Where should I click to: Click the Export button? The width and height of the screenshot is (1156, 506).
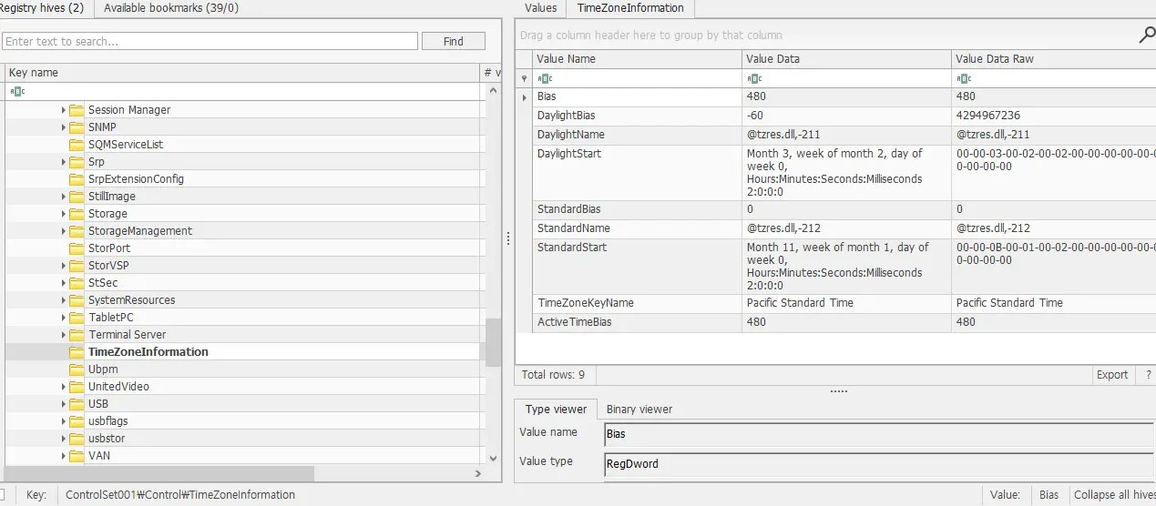pyautogui.click(x=1111, y=375)
